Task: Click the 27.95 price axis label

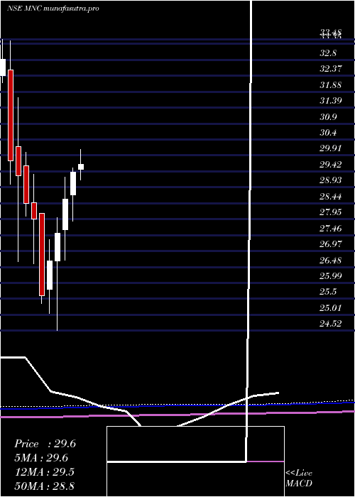Action: [x=331, y=212]
